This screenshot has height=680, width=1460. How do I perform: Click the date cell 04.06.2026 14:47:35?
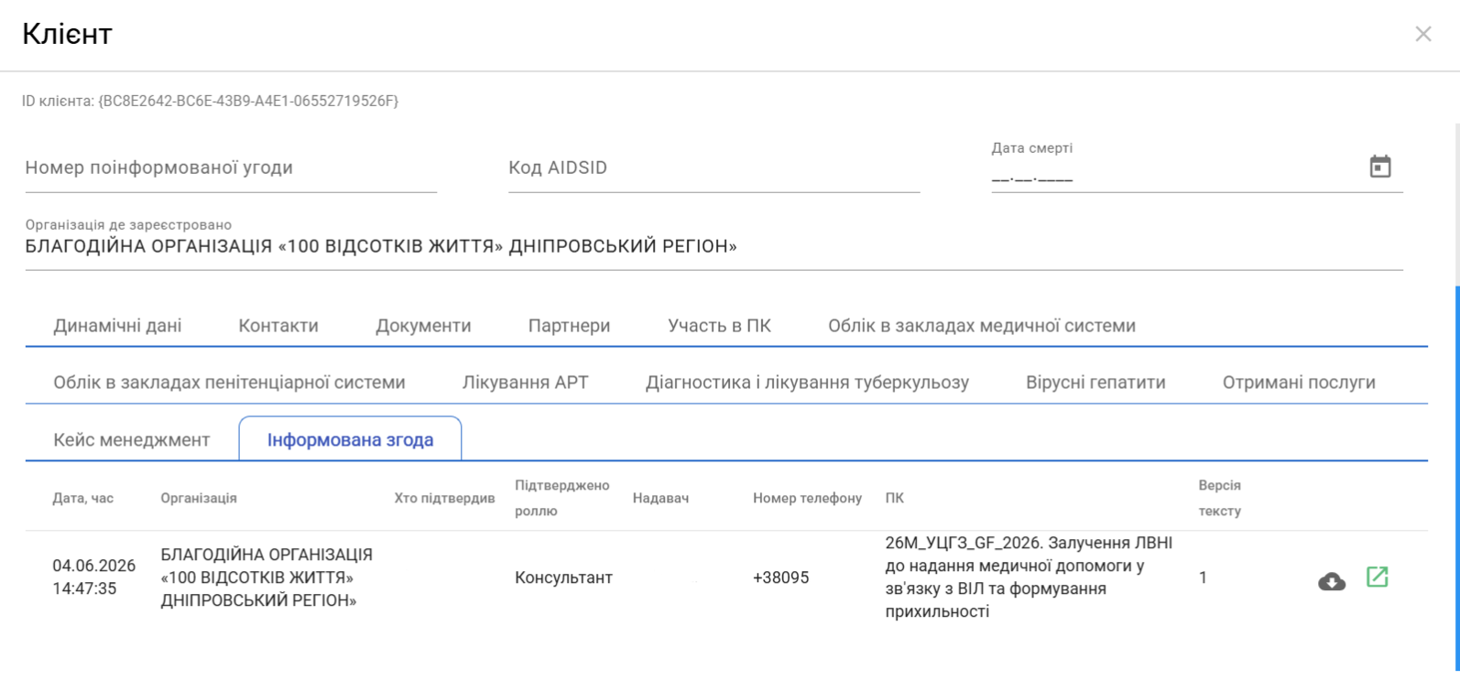(93, 577)
